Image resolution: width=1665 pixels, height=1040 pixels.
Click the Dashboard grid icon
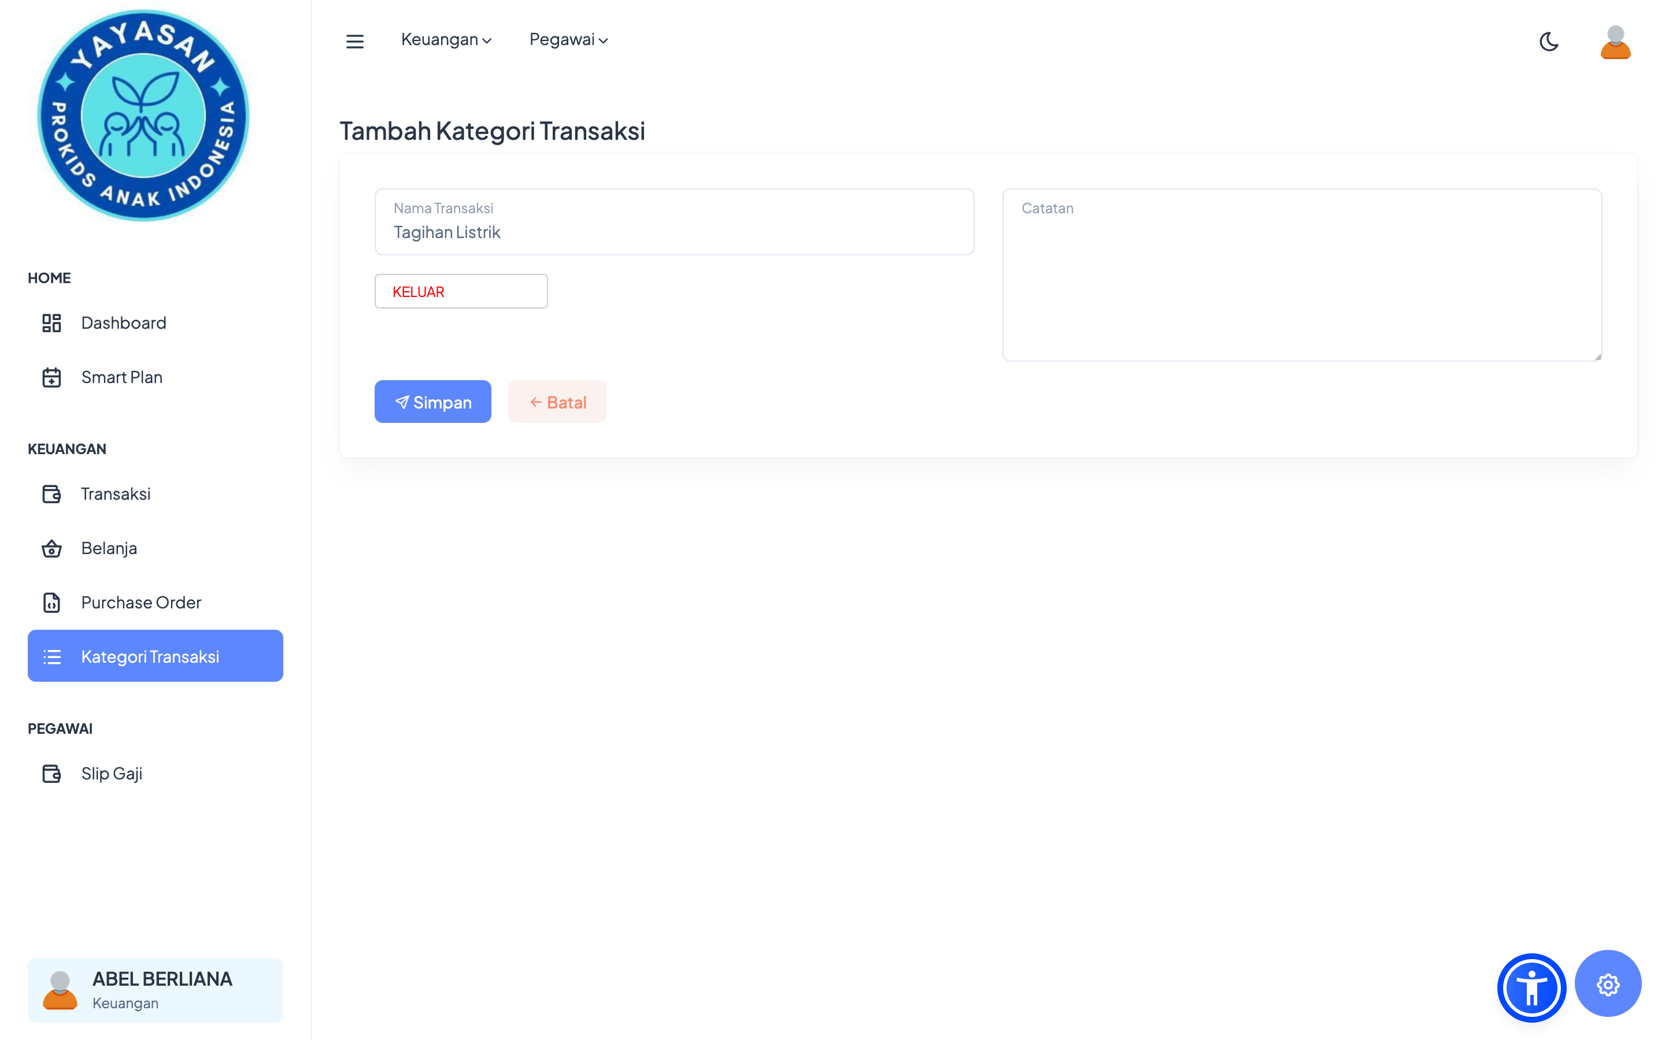point(51,324)
